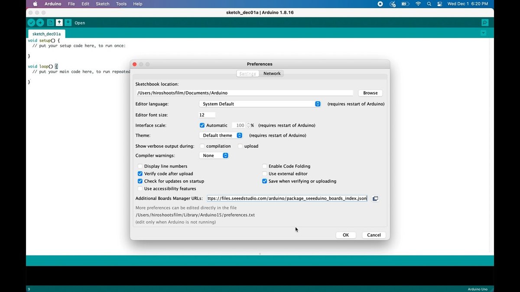Click the interface scale 100 value field
This screenshot has height=292, width=520.
[x=238, y=125]
